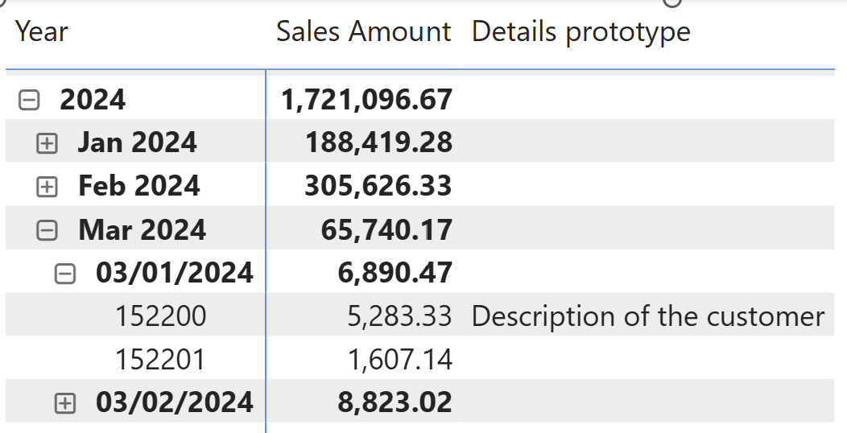Select the 8,823.02 sales value

[x=395, y=402]
